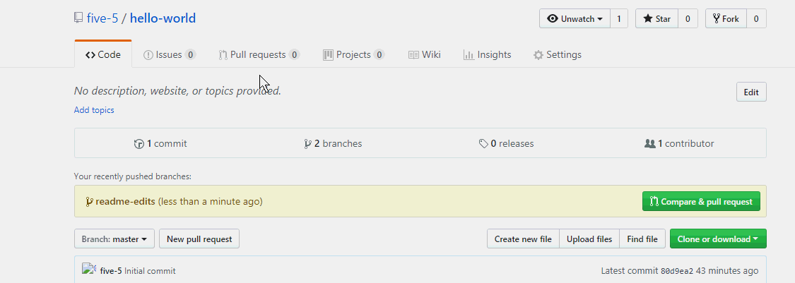Open the Branch: master dropdown
This screenshot has height=283, width=795.
(x=114, y=239)
